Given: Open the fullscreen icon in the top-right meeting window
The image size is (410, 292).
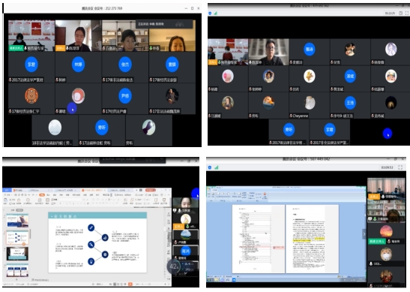Looking at the screenshot, I should pos(407,13).
